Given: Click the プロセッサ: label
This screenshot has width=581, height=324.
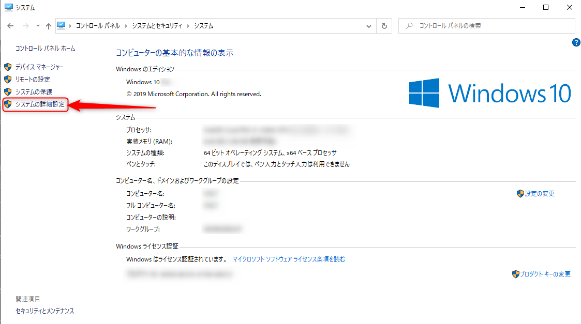Looking at the screenshot, I should [139, 130].
